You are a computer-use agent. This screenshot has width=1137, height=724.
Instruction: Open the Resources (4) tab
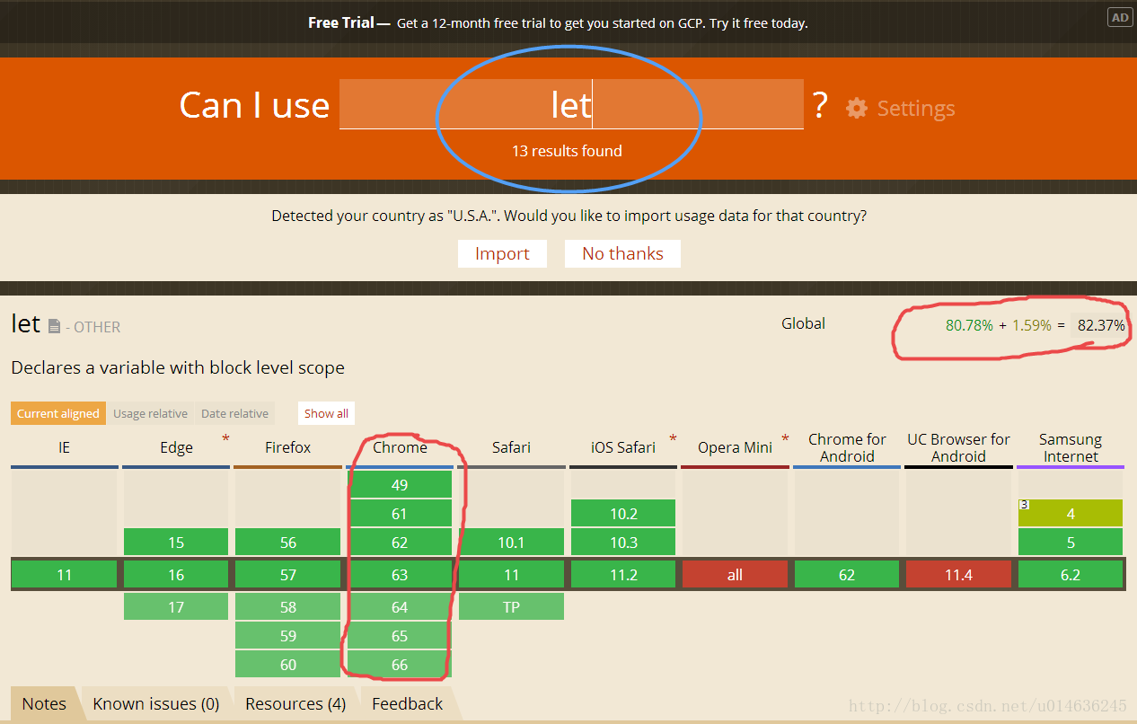point(295,703)
